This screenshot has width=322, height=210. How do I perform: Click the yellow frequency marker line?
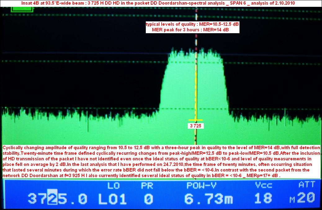tap(196, 93)
